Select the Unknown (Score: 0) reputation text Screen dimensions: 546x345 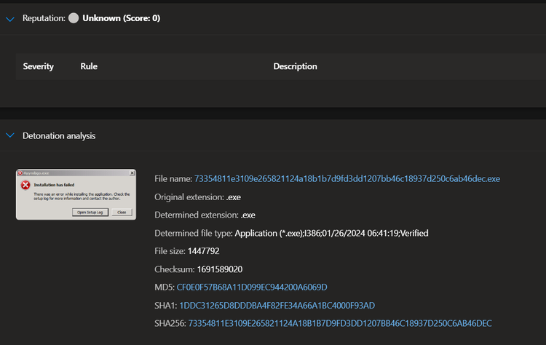(121, 18)
